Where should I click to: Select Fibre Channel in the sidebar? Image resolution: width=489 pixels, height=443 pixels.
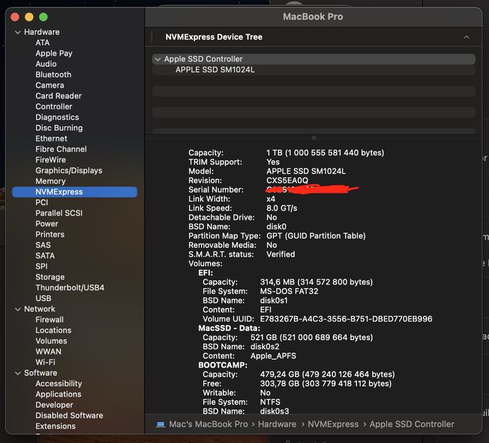[x=61, y=149]
